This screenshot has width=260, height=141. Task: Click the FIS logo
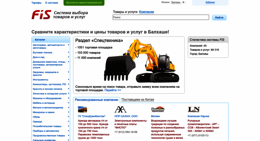coord(41,15)
